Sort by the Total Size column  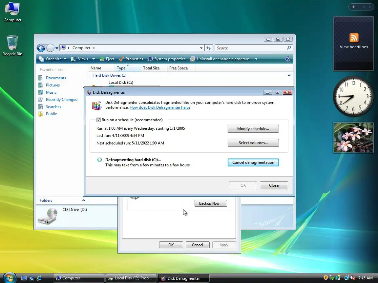point(154,68)
